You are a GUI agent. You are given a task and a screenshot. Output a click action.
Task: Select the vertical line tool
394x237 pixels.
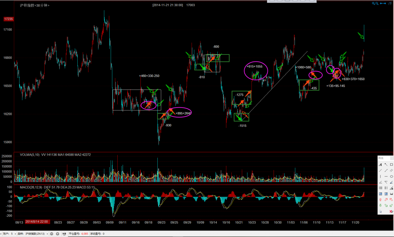[x=381, y=176]
